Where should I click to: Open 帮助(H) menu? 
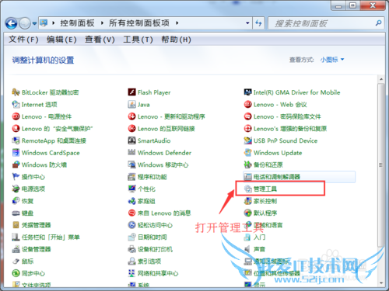176,40
